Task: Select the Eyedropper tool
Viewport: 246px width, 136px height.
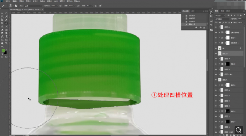Action: [x=6, y=20]
